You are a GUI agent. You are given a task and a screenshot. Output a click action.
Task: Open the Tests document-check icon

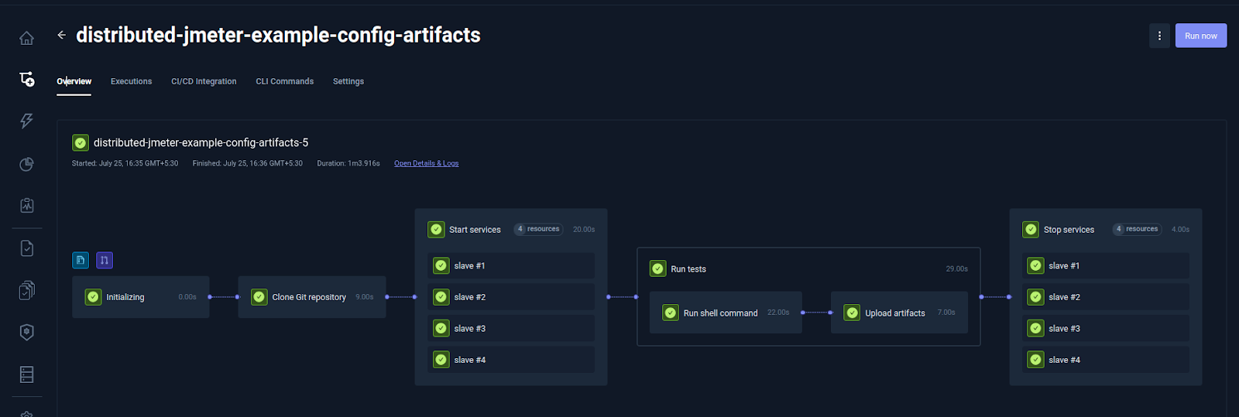coord(26,248)
